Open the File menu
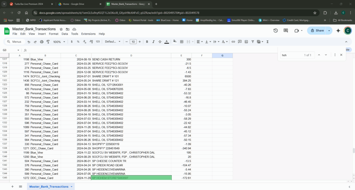355x190 pixels. coord(15,34)
